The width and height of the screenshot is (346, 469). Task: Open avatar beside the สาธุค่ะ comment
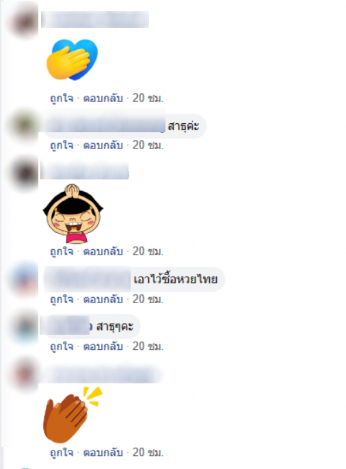click(x=24, y=125)
